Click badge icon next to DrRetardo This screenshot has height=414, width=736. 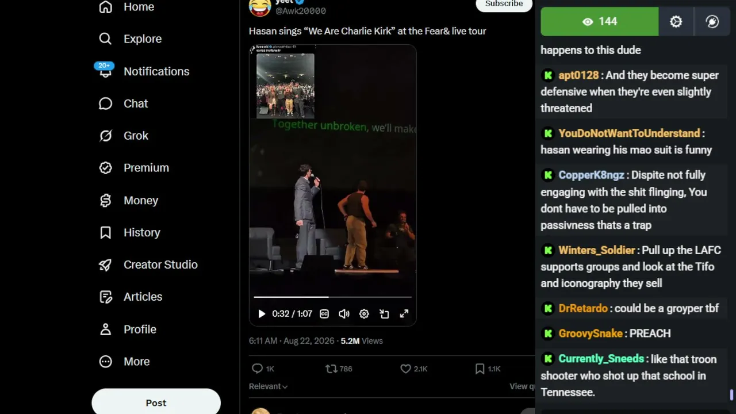point(548,309)
